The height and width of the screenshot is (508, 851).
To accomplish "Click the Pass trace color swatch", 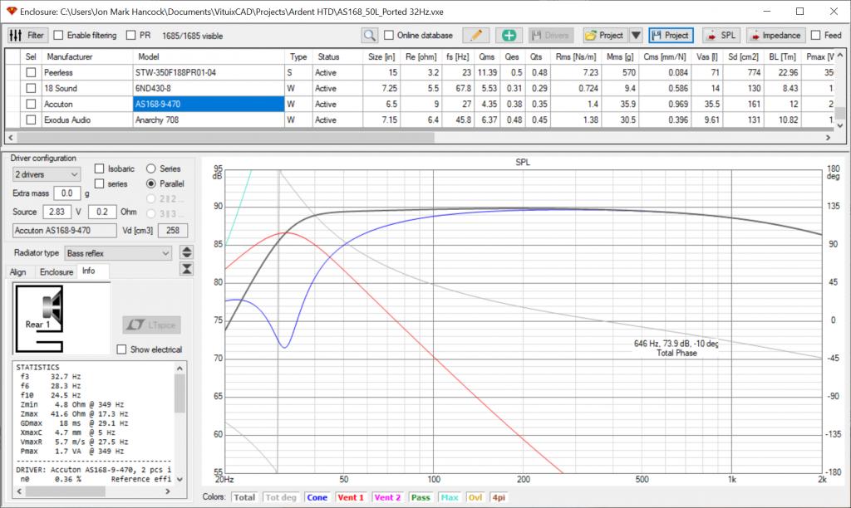I will point(421,497).
